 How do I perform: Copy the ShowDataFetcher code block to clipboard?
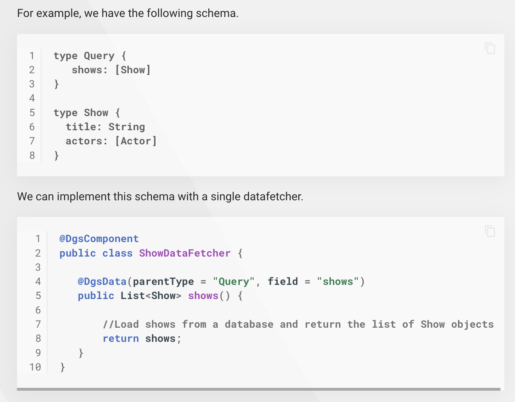click(490, 231)
